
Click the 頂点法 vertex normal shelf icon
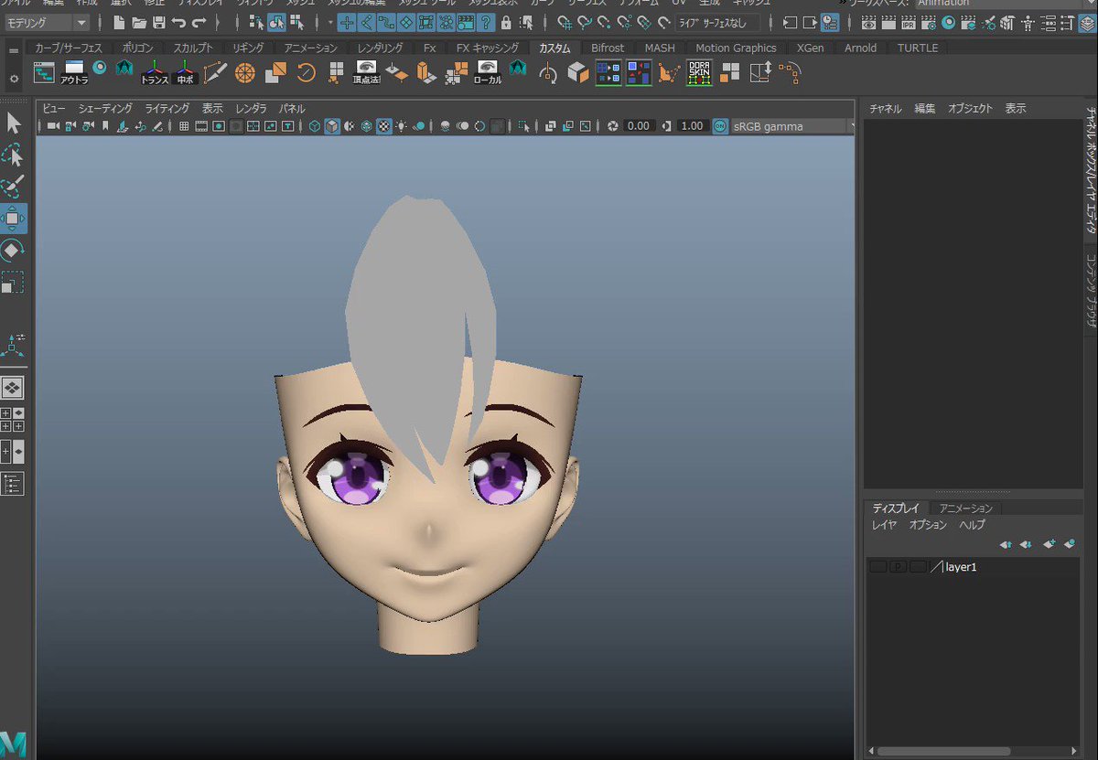(366, 72)
